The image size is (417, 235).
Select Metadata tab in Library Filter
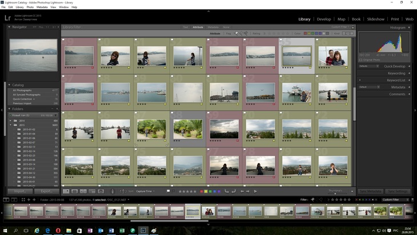pos(212,27)
